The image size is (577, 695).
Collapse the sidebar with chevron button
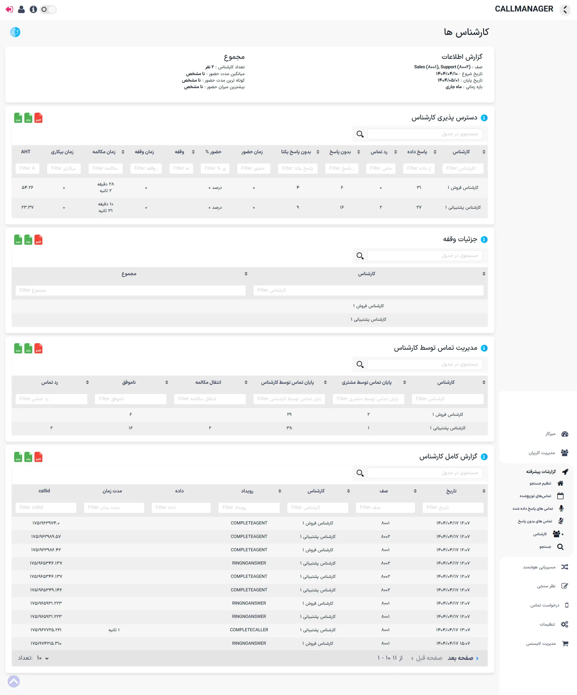565,10
